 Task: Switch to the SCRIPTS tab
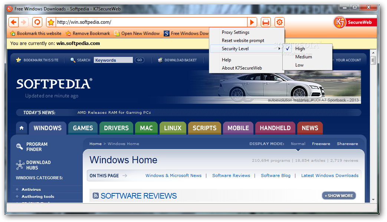[204, 128]
